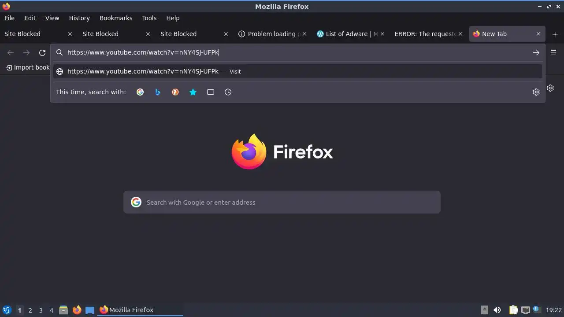Open the taskbar application start menu
This screenshot has height=317, width=564.
click(x=7, y=310)
